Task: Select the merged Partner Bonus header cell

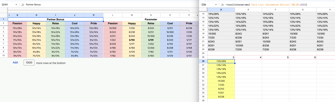Action: [x=56, y=19]
